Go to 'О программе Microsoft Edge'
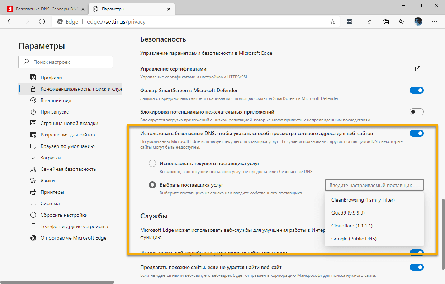 point(73,238)
